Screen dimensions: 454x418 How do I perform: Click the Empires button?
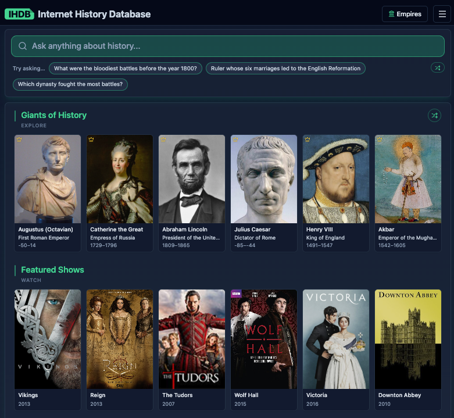pos(405,14)
